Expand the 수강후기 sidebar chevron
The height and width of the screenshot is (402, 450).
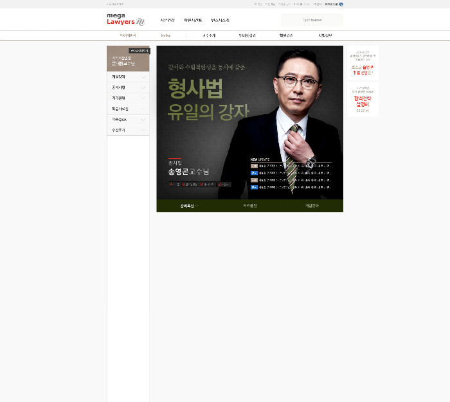143,130
